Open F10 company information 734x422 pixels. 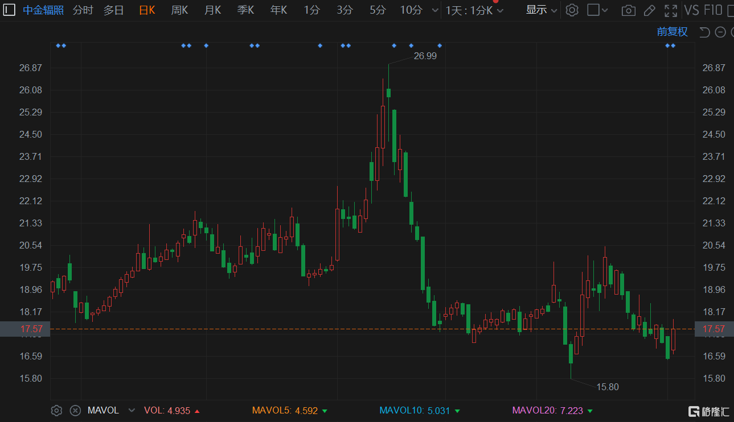click(713, 10)
